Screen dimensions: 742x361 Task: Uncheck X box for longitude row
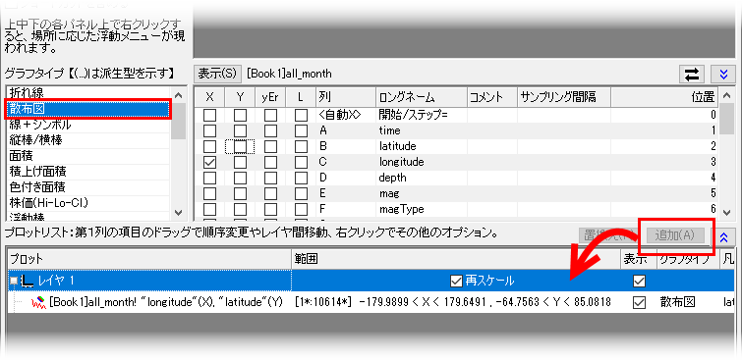point(209,163)
